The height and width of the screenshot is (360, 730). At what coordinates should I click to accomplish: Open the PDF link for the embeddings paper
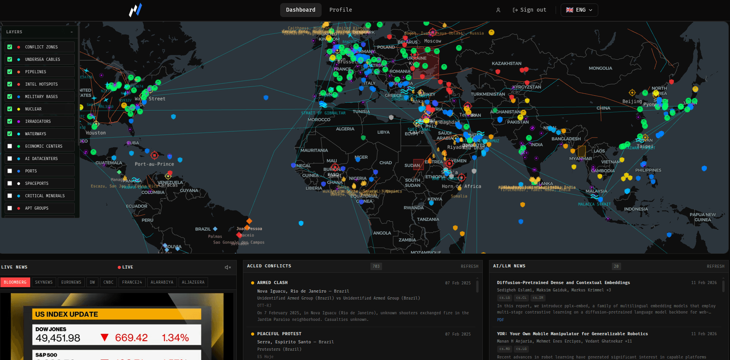500,320
